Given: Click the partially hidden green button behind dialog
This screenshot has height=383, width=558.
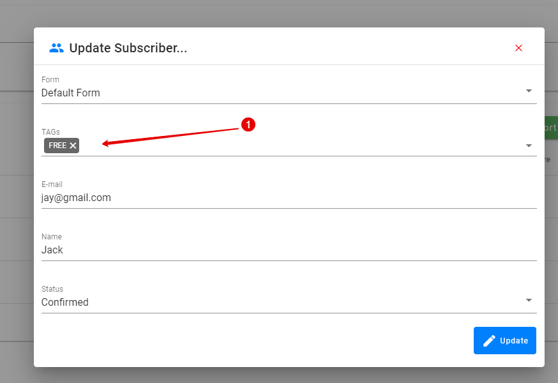Looking at the screenshot, I should coord(551,128).
